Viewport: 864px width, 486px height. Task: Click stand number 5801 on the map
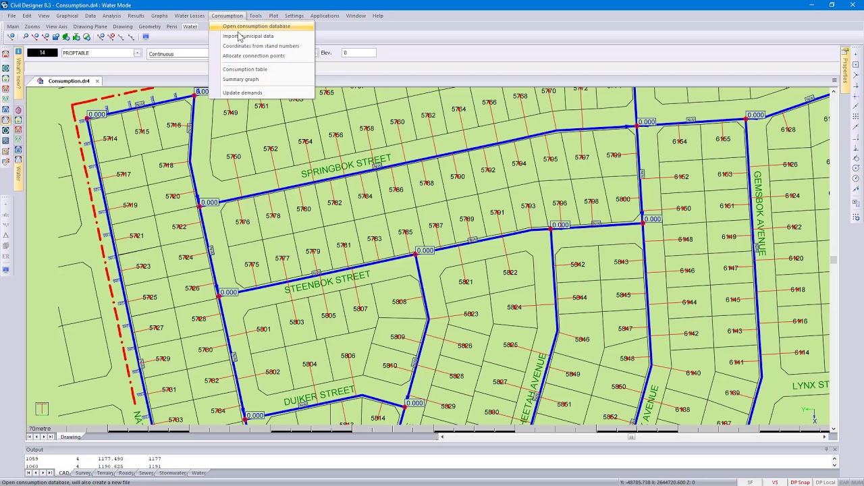(x=263, y=329)
